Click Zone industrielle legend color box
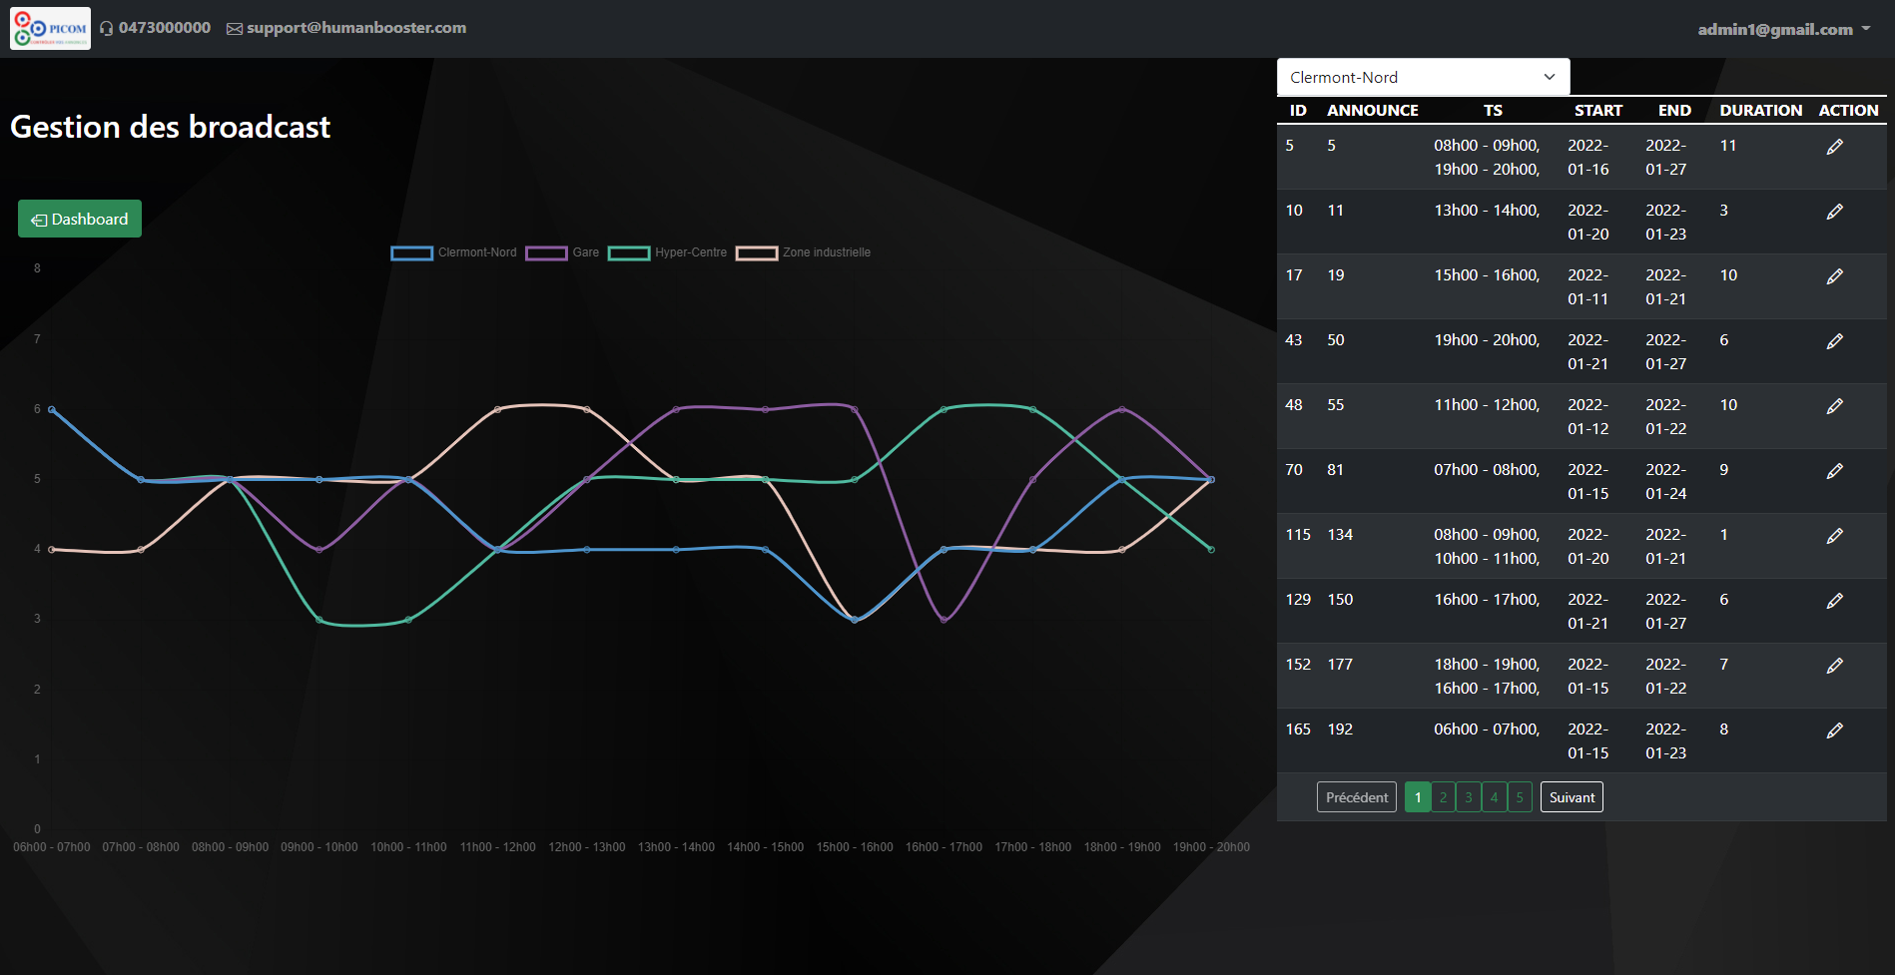Screen dimensions: 1895x975 757,253
